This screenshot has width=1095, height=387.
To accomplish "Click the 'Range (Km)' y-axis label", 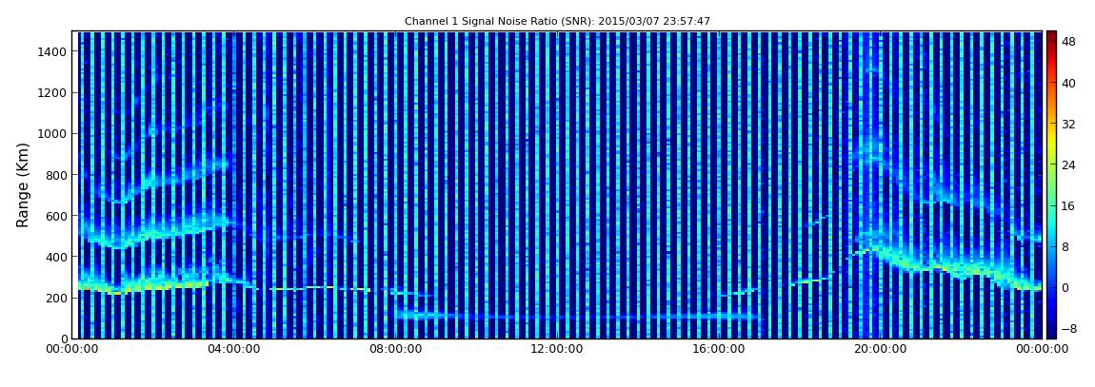I will (x=23, y=184).
